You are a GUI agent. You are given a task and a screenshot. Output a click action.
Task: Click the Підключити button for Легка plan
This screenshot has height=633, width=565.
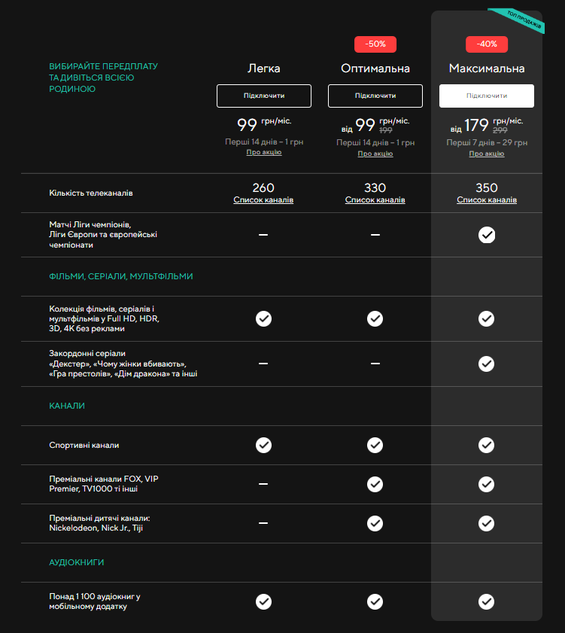[263, 96]
